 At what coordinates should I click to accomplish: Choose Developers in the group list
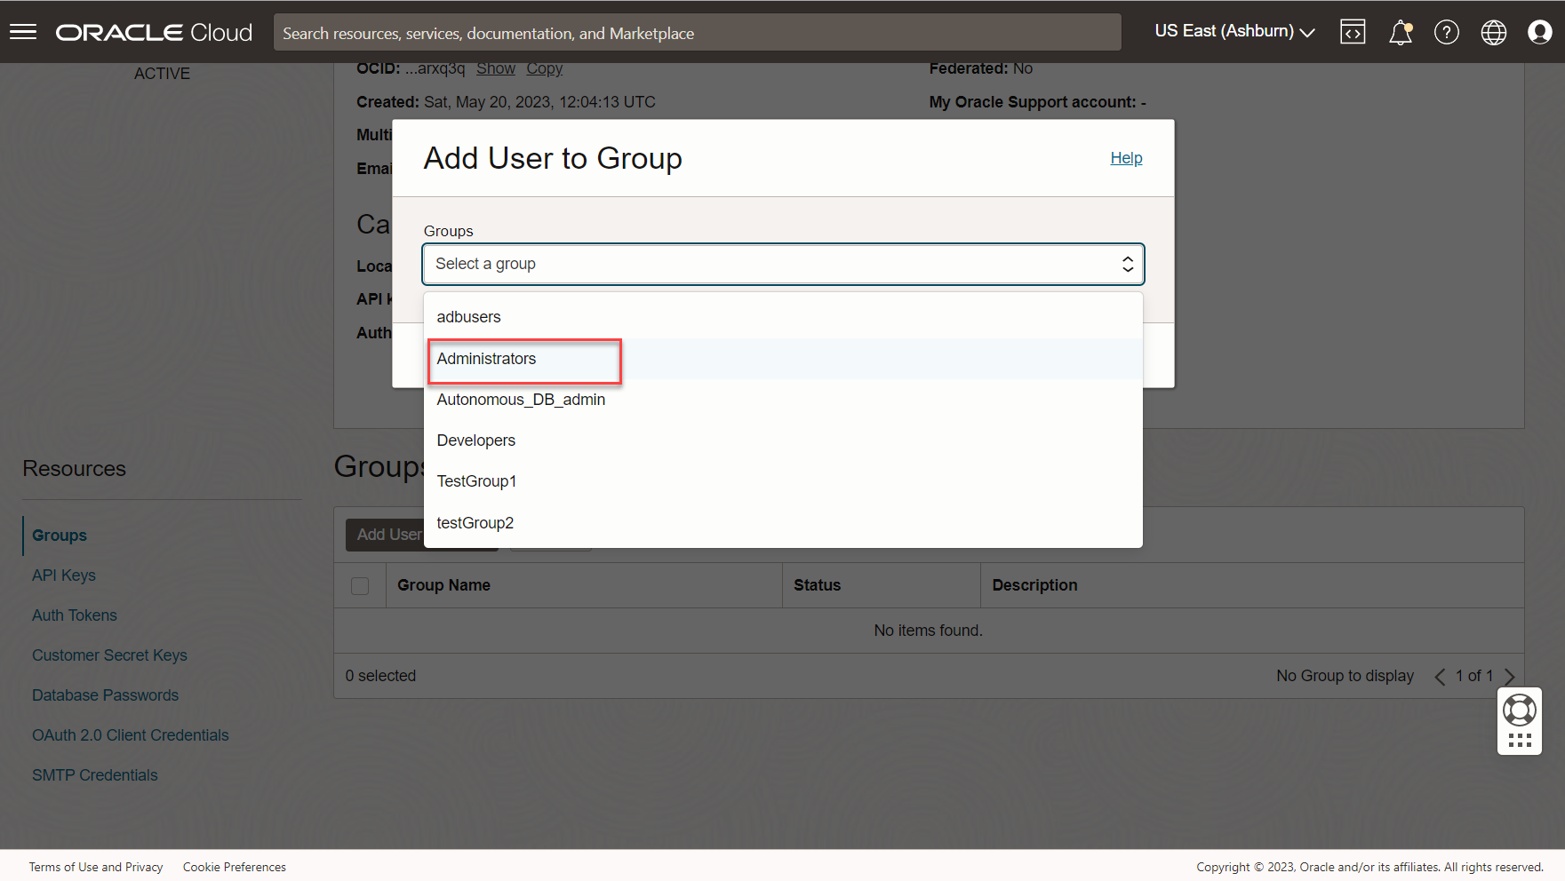475,440
